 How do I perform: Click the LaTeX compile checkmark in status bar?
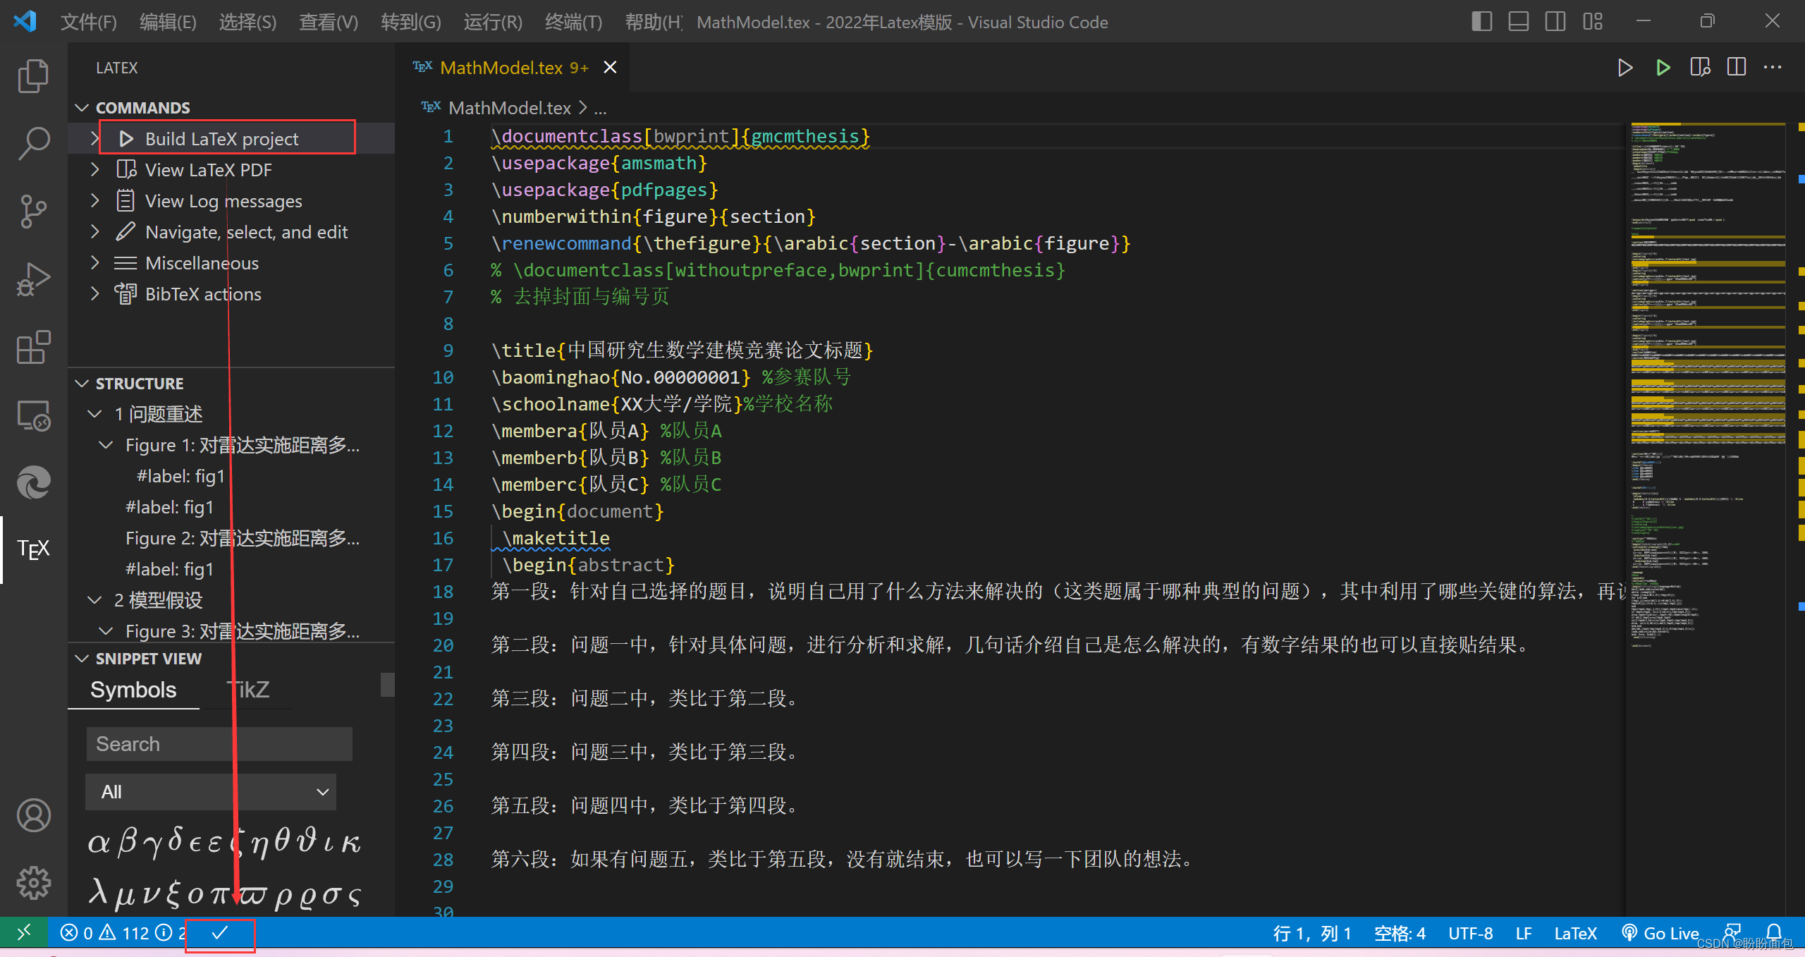click(219, 932)
